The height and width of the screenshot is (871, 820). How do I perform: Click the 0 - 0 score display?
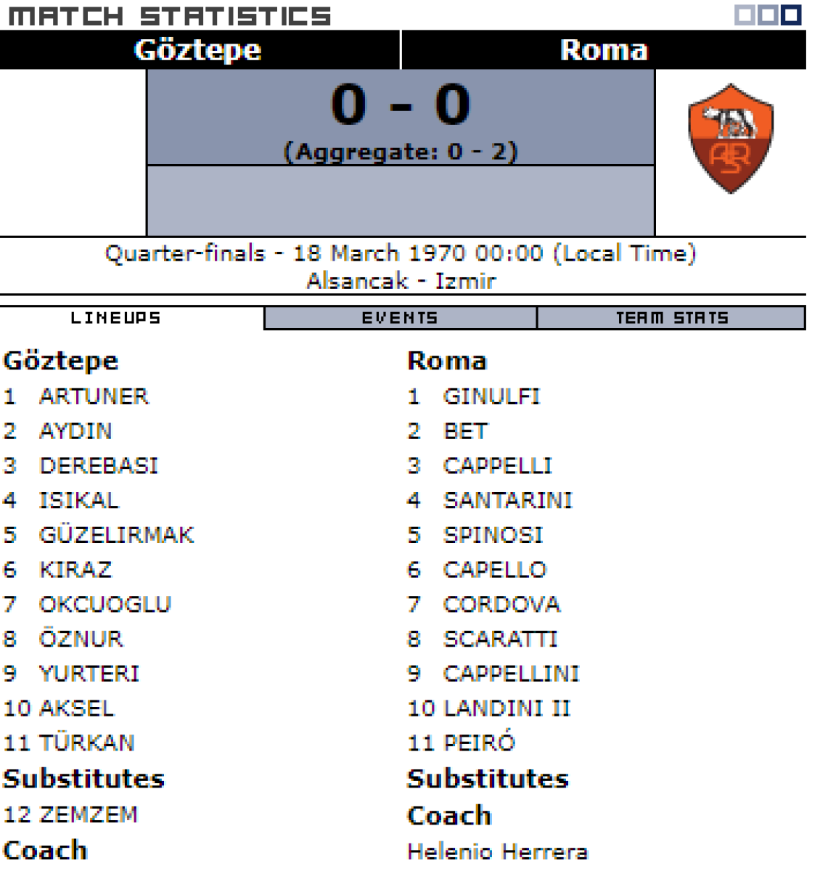(x=401, y=105)
